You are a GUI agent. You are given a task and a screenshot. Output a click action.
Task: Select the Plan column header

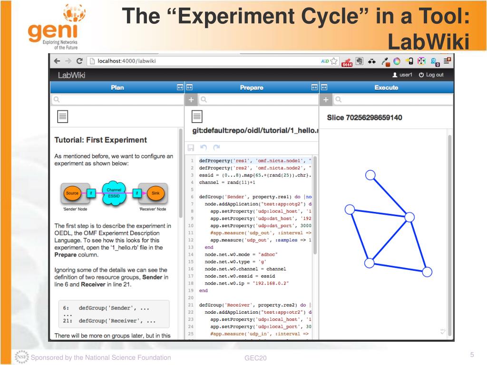click(x=117, y=87)
